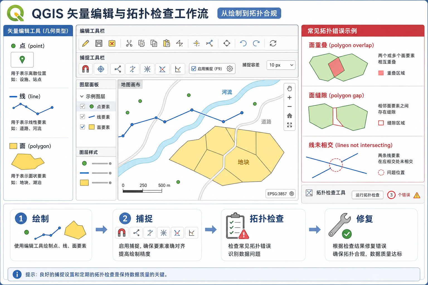Adjust the yellow polygon style slider
428x285 pixels.
[102, 183]
